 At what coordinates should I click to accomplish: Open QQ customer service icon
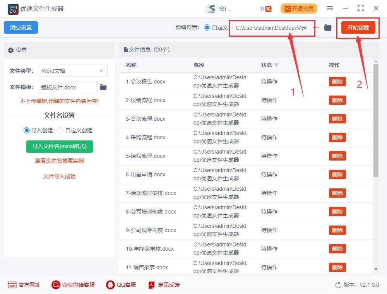click(110, 285)
